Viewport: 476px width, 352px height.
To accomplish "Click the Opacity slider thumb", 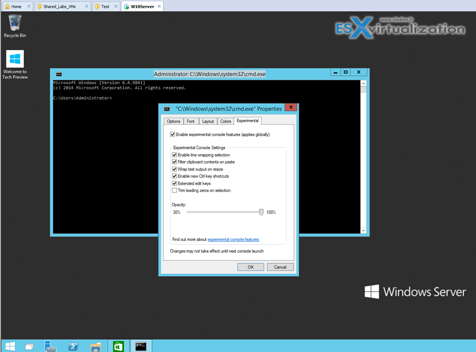I will 261,212.
